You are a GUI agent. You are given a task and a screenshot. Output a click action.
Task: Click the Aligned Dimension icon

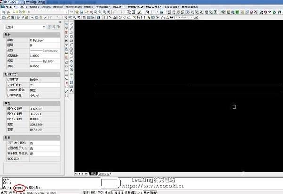pos(110,17)
